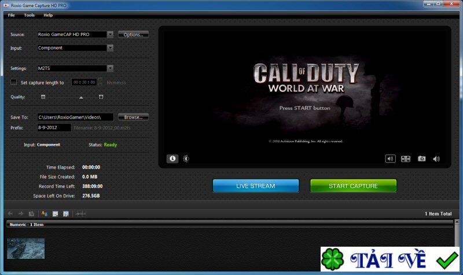
Task: Click the Filename 8-9-2012_00.m2ts text
Action: [x=102, y=128]
